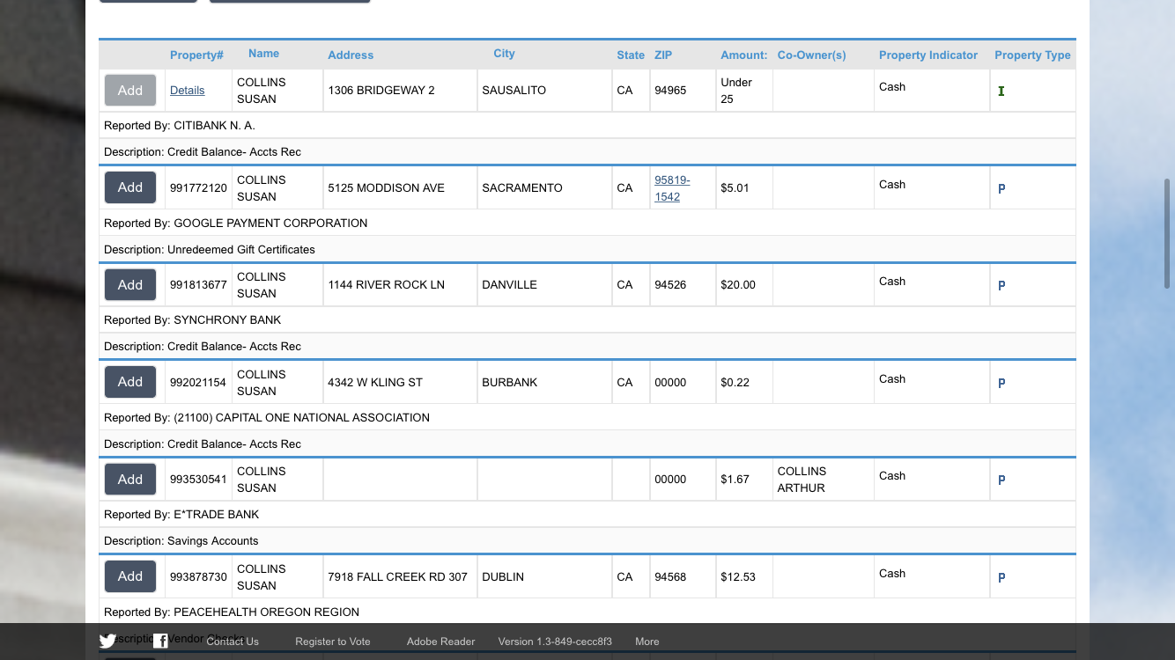Click Description: Savings Accounts row
The image size is (1175, 660).
coord(587,540)
